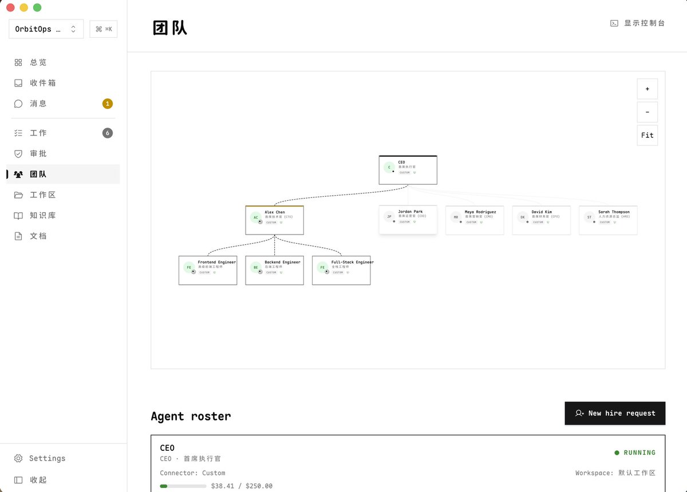Click the DK avatar of David Kim
The height and width of the screenshot is (492, 687).
click(523, 217)
